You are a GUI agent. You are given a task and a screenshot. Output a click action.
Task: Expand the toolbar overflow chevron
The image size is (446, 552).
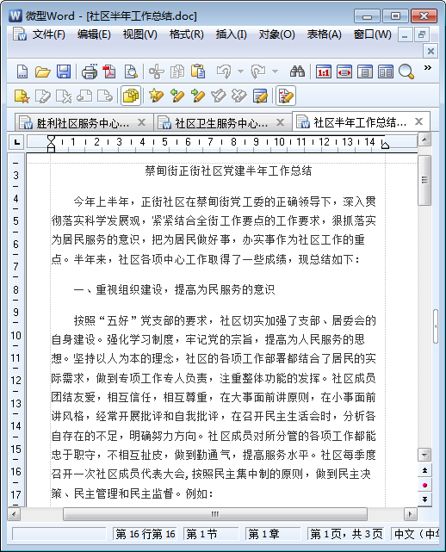click(428, 67)
